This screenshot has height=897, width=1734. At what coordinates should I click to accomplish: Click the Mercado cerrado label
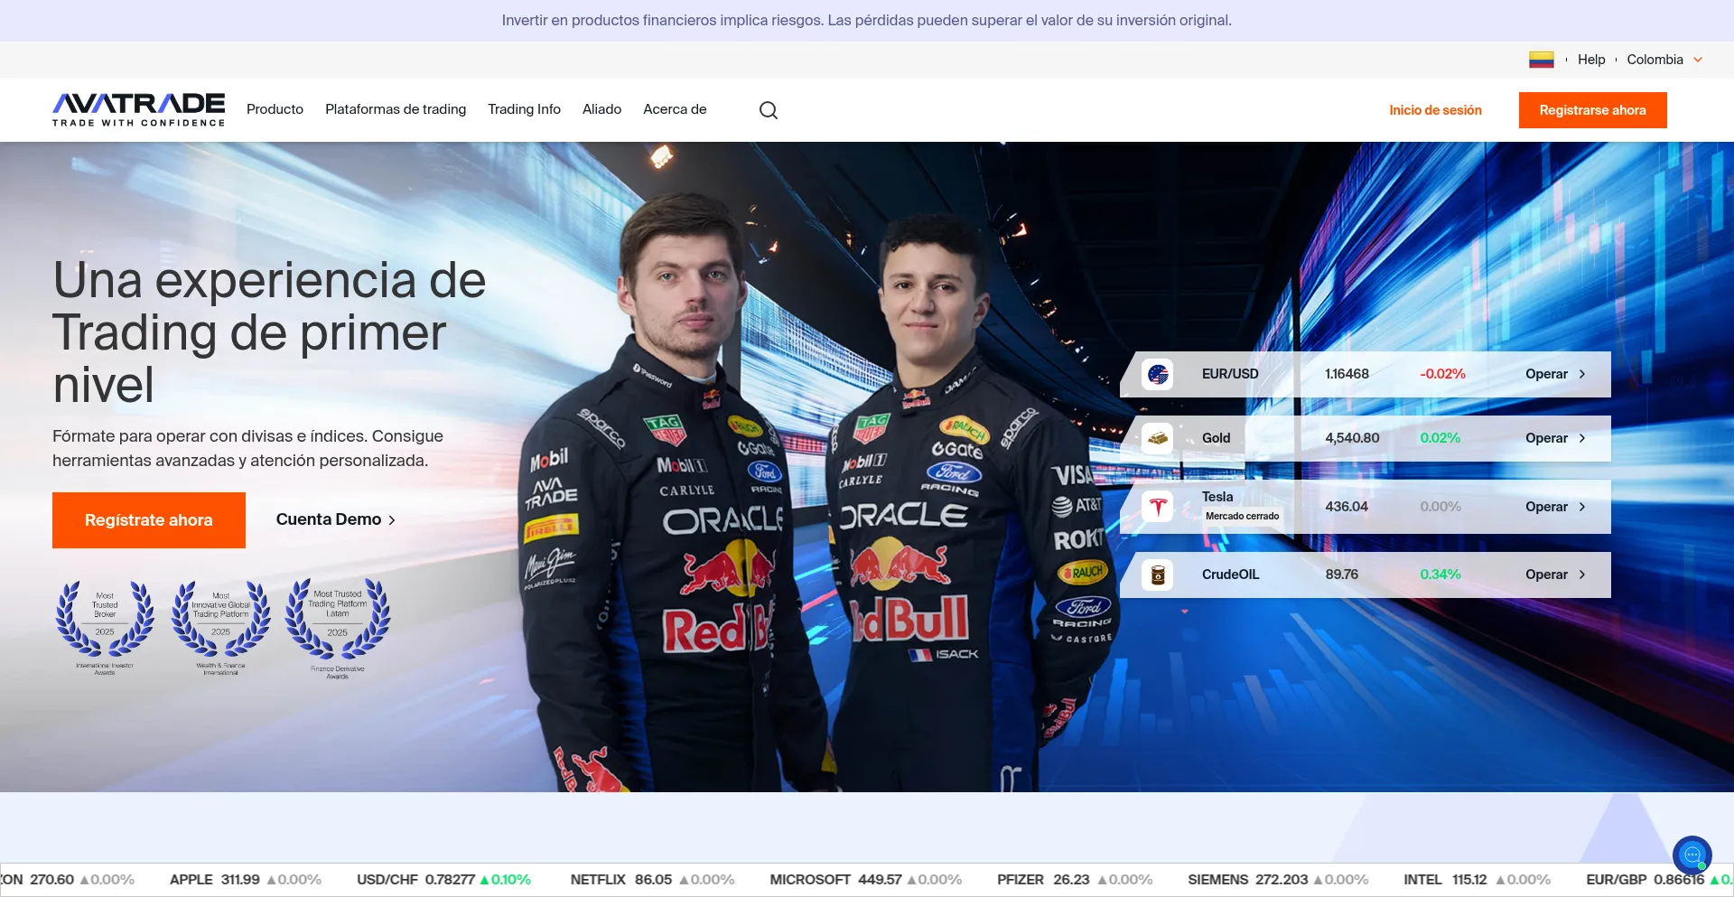coord(1242,517)
